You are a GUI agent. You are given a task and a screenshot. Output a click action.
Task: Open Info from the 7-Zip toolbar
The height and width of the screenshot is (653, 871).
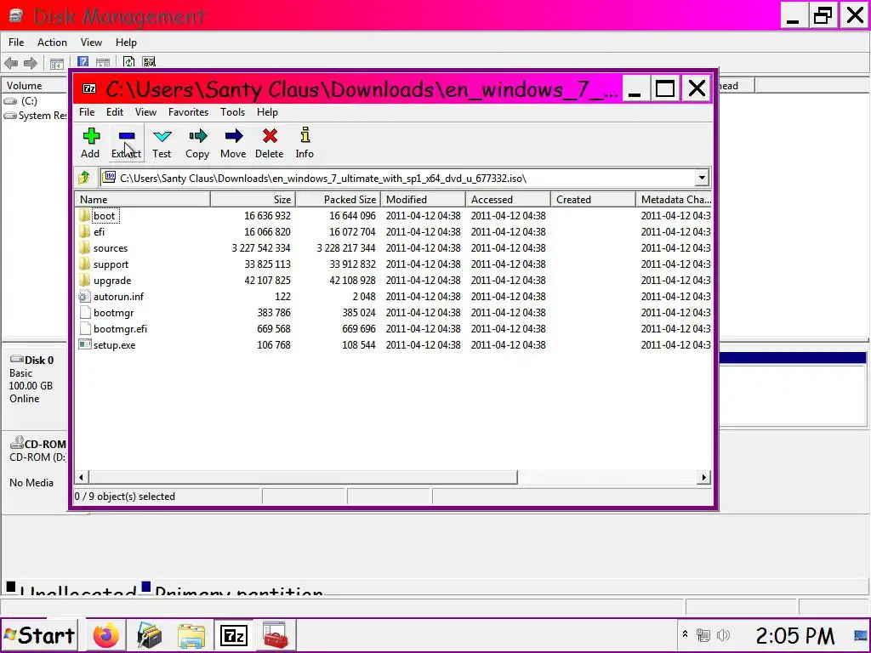(x=305, y=143)
